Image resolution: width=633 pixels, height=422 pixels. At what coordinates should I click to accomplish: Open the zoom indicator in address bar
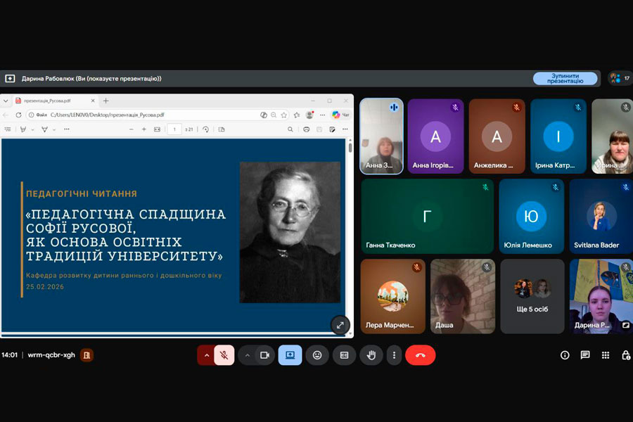tap(274, 115)
